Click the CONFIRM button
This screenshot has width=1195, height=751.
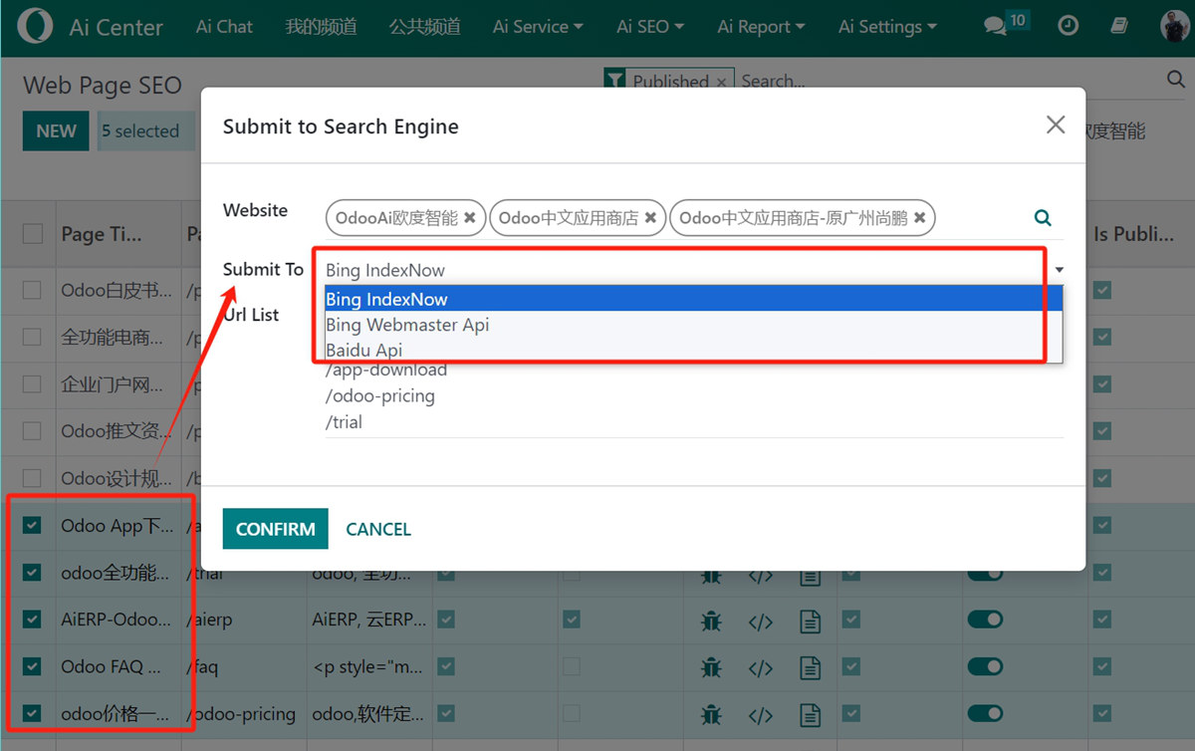[x=275, y=529]
